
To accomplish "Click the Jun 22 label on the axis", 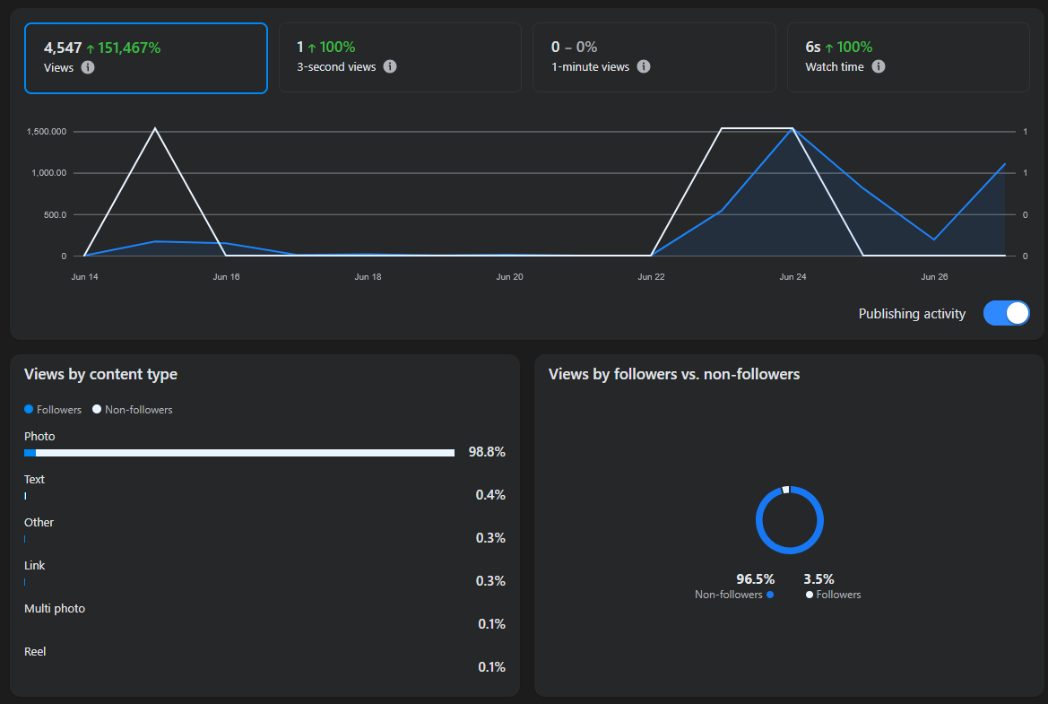I will point(651,277).
